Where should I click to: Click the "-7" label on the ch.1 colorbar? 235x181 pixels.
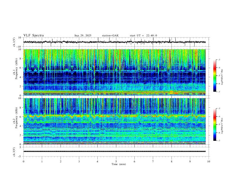pyautogui.click(x=219, y=92)
